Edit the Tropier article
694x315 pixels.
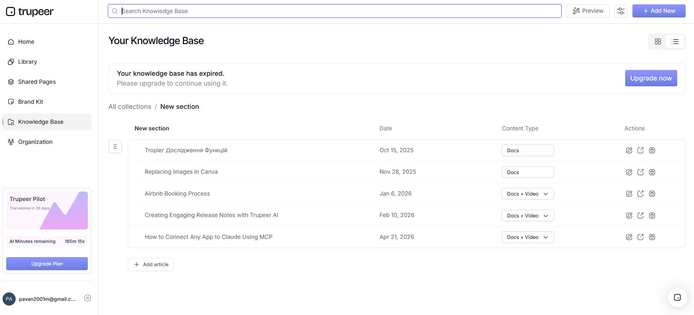[629, 150]
